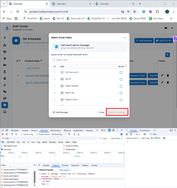Expand the Custom levels dropdown in console

pyautogui.click(x=132, y=138)
